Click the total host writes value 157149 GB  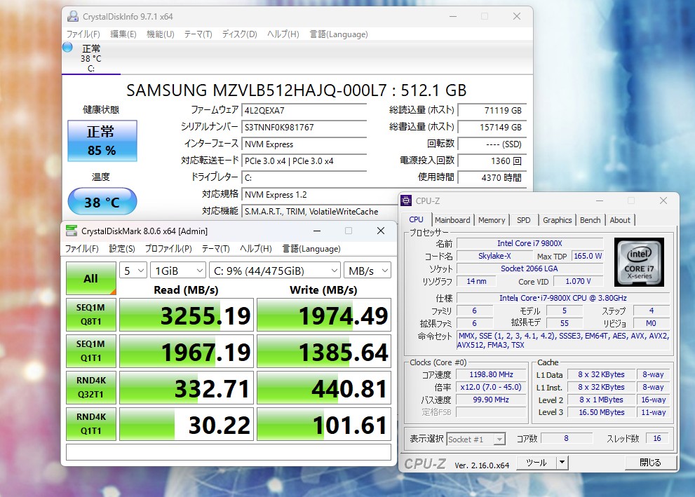(x=492, y=127)
